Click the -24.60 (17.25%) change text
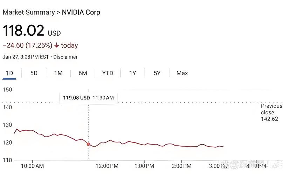The width and height of the screenshot is (288, 175). (27, 45)
